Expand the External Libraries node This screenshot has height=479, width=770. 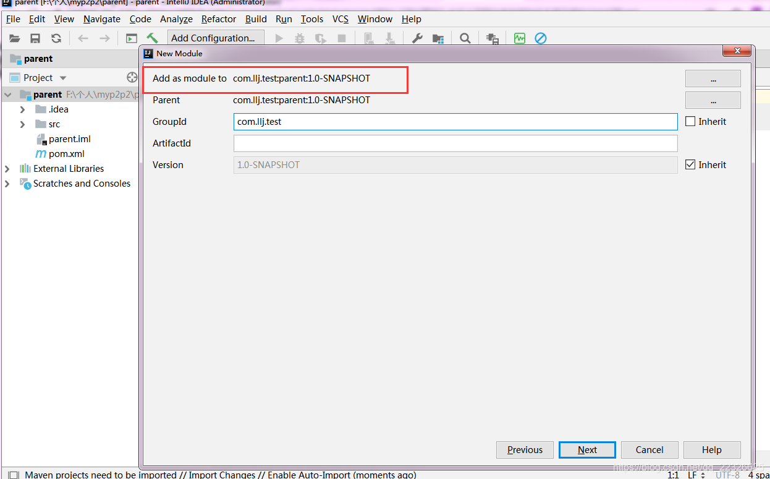coord(7,169)
